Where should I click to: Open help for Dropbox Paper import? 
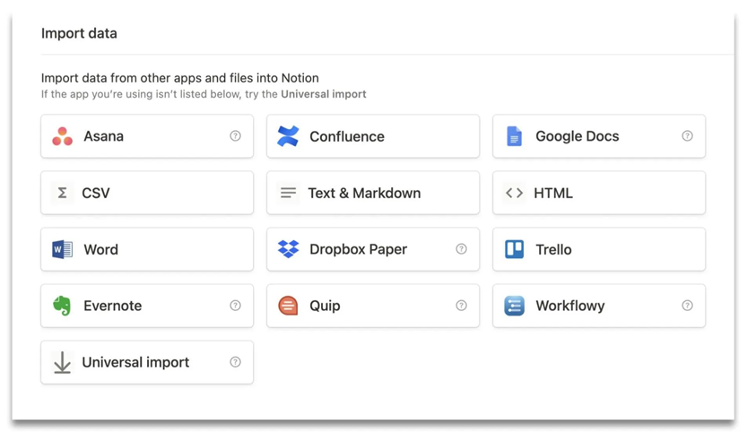(461, 248)
